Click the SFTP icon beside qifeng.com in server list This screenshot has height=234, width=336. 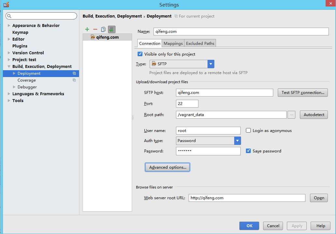(x=93, y=37)
